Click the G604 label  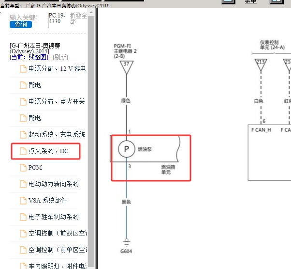pyautogui.click(x=126, y=252)
